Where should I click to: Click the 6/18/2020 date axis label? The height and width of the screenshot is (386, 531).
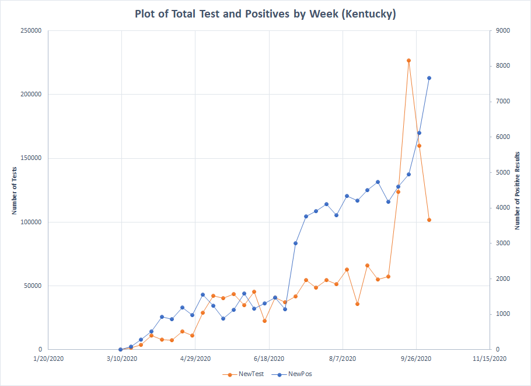click(269, 359)
